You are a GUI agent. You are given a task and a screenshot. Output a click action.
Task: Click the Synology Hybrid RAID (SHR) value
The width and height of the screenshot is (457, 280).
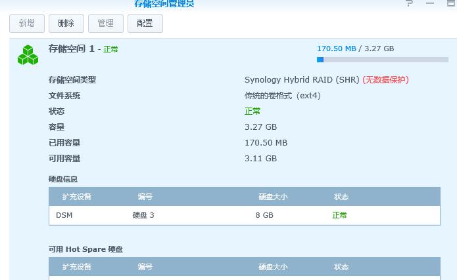pyautogui.click(x=302, y=79)
